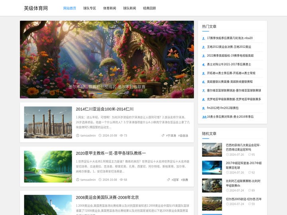Click author name tamoadmin on 2014仁川亚运会 article
The height and width of the screenshot is (215, 287).
88,135
